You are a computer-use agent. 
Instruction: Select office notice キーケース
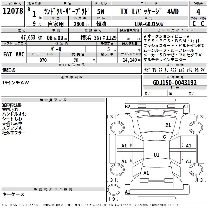[14, 194]
